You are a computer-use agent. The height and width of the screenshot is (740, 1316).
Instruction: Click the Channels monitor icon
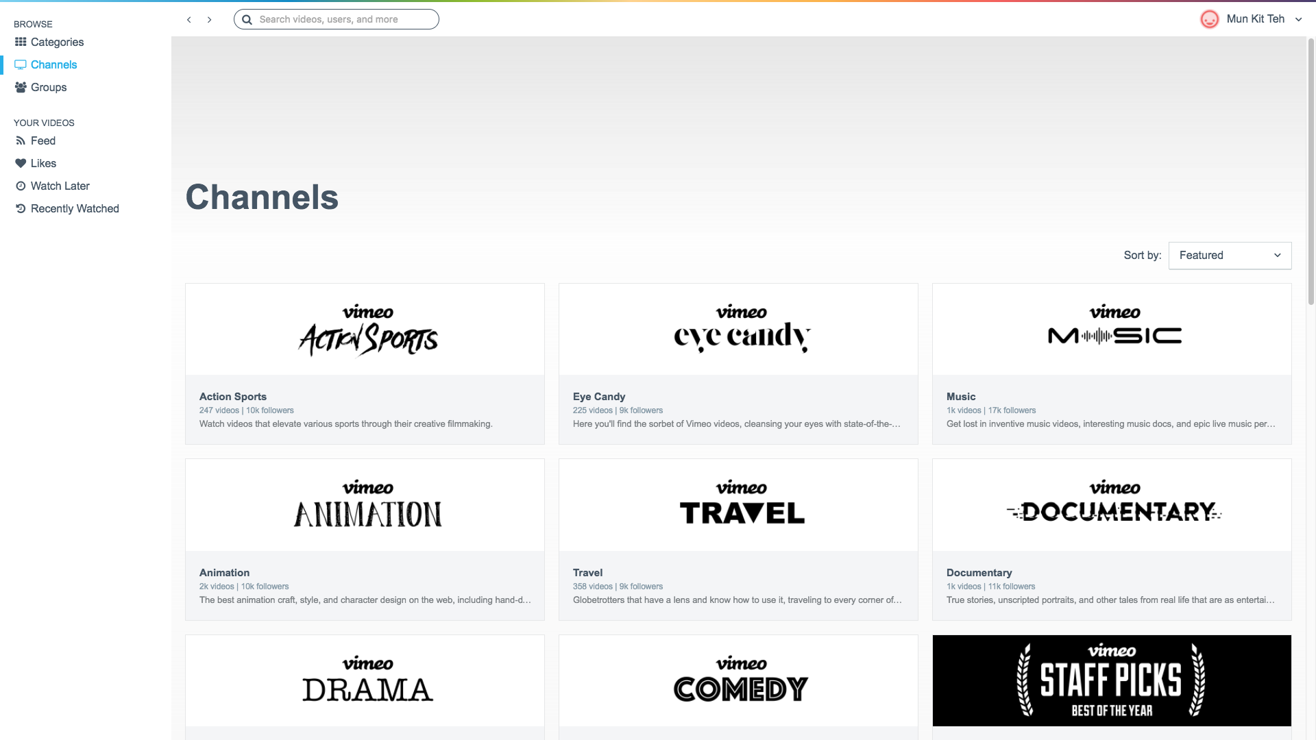point(21,64)
